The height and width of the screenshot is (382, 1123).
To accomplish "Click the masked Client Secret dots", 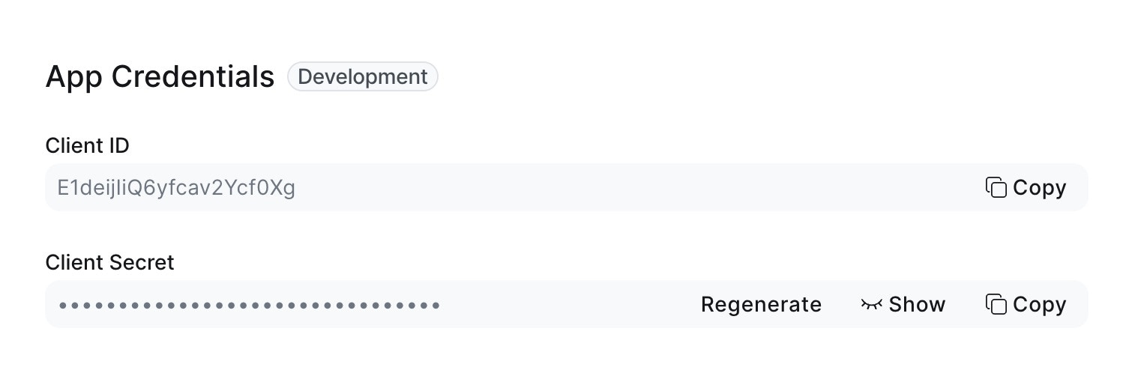I will pos(249,305).
